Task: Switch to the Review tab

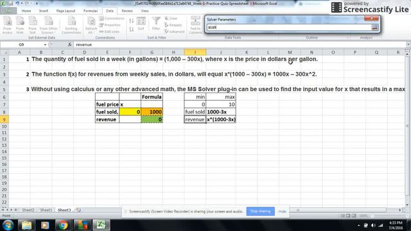Action: pos(127,11)
